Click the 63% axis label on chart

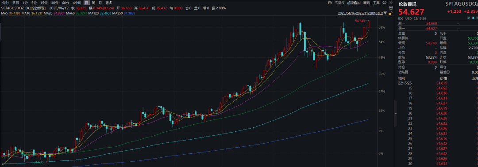point(382,27)
